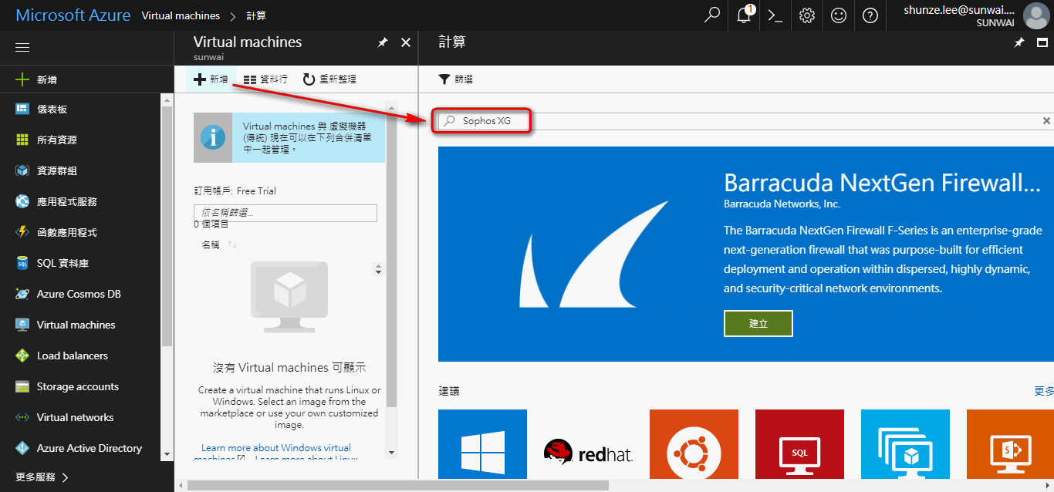Image resolution: width=1054 pixels, height=492 pixels.
Task: Toggle the hamburger sidebar menu
Action: click(22, 48)
